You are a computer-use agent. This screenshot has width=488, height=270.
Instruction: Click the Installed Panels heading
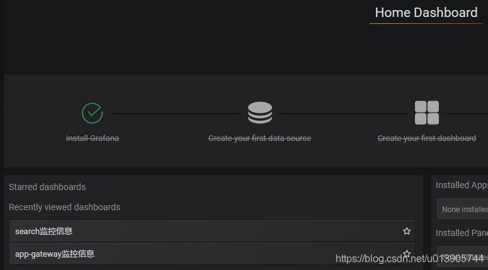(461, 233)
